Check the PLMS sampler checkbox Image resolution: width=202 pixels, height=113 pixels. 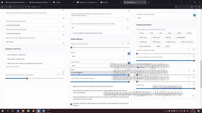[164, 46]
